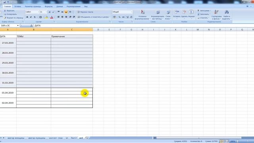The image size is (254, 143).
Task: Click the horizontal scrollbar thumb
Action: [199, 138]
